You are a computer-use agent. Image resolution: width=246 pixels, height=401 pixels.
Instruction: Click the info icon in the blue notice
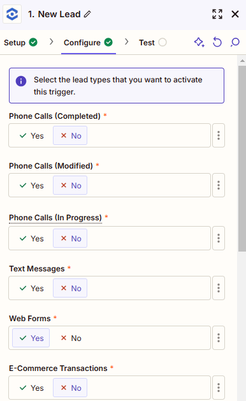21,81
